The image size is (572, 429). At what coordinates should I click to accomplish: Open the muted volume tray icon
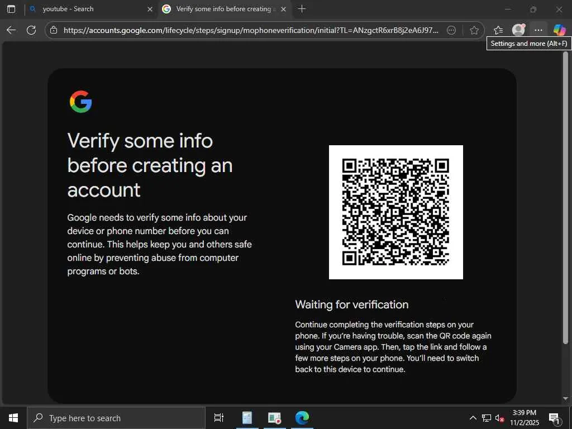(x=499, y=418)
